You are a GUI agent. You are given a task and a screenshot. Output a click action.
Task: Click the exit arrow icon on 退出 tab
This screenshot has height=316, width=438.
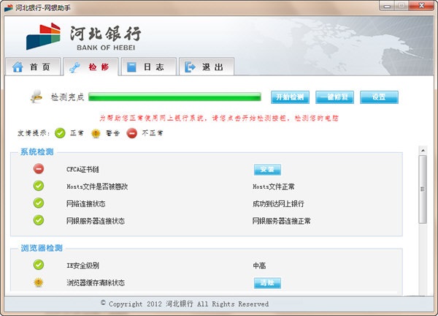point(190,67)
